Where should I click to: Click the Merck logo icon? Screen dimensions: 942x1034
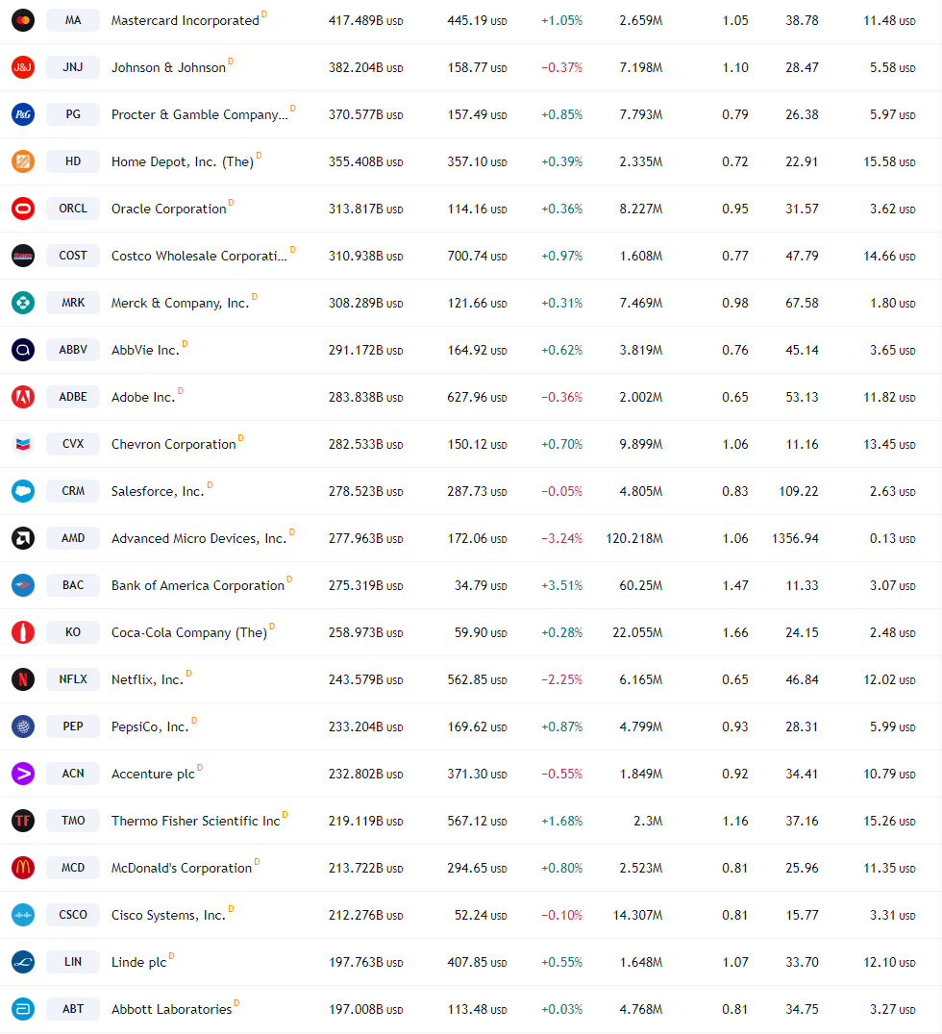coord(23,303)
